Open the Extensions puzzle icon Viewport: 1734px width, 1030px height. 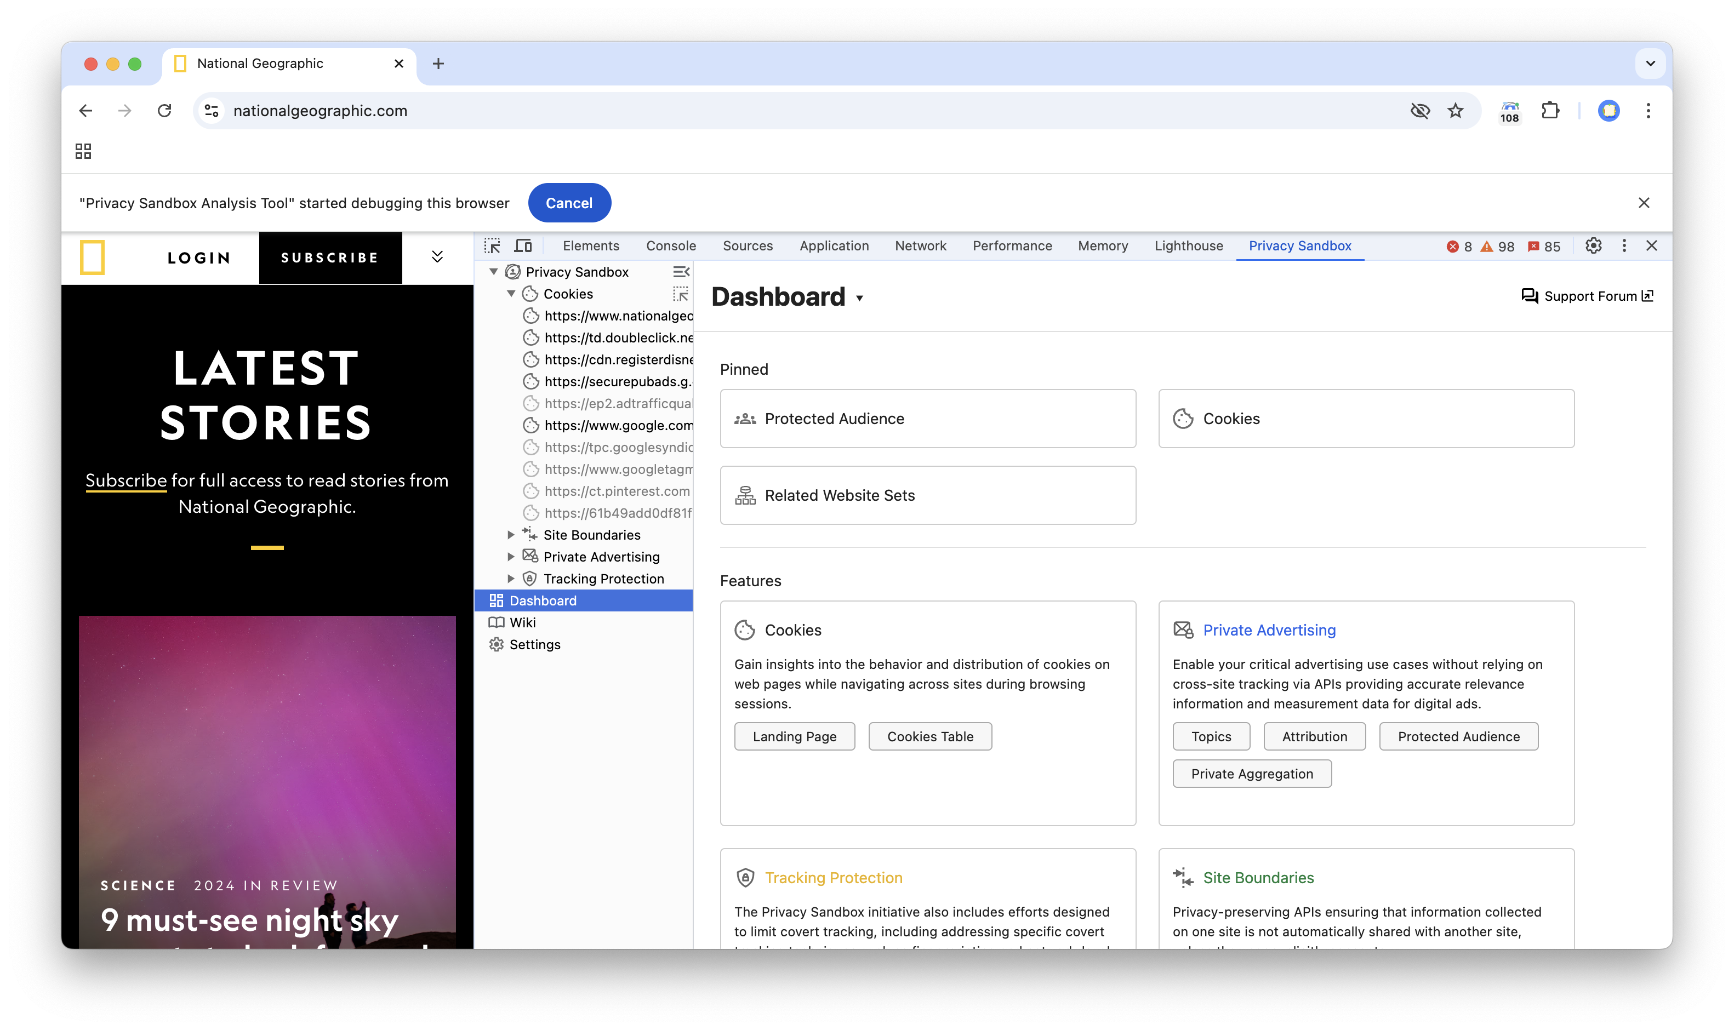click(x=1550, y=110)
